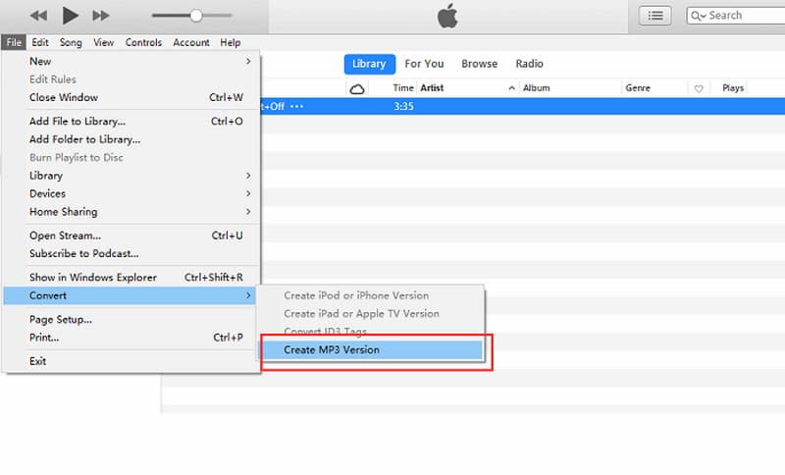785x475 pixels.
Task: Sort by Plays column header
Action: pyautogui.click(x=733, y=88)
